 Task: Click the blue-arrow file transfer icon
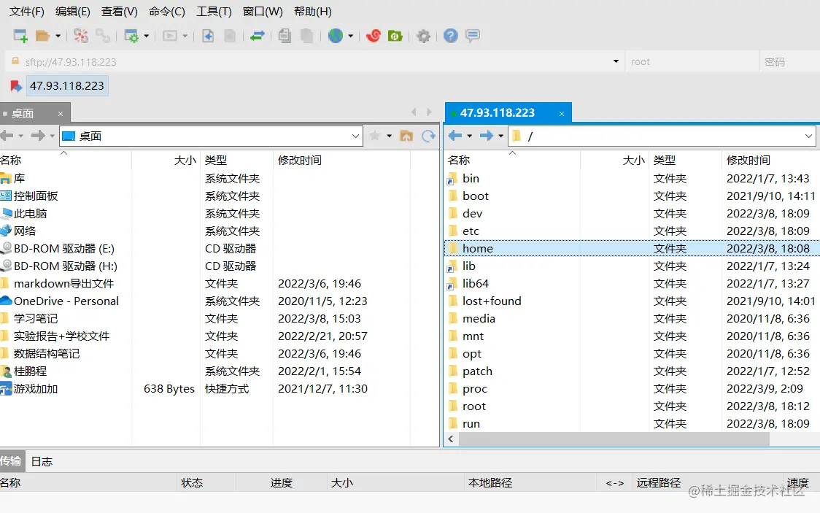[x=208, y=36]
